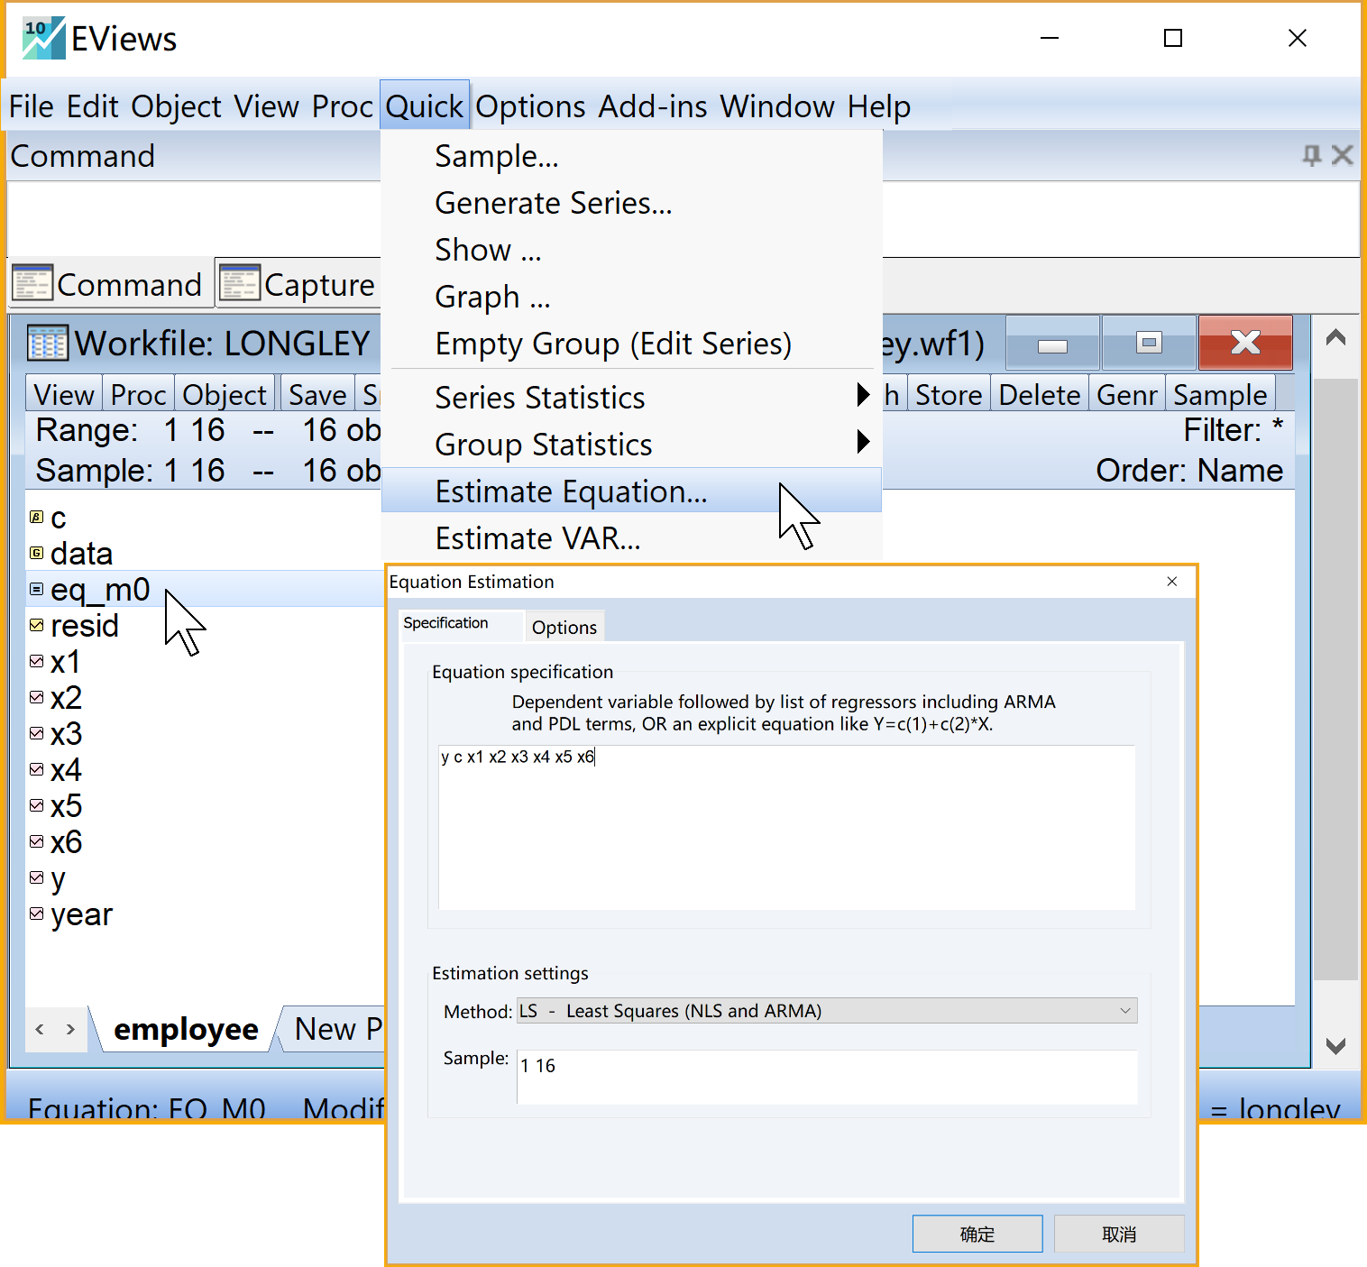
Task: Click the data group object icon
Action: [x=36, y=553]
